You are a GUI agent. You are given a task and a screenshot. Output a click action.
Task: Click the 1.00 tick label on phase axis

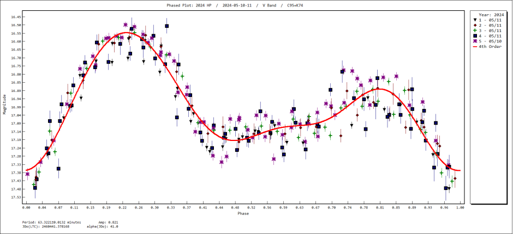pos(461,207)
